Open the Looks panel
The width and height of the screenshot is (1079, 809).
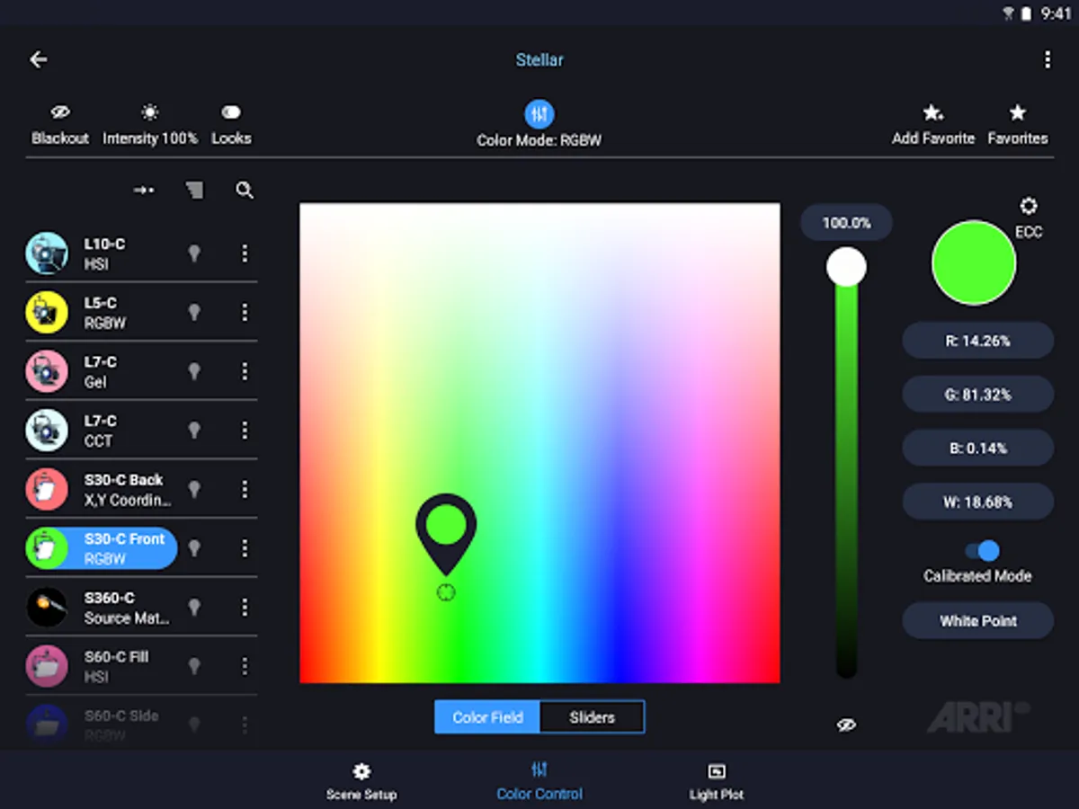231,125
